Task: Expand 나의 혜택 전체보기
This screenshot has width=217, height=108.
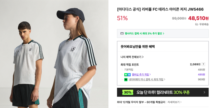Action: (x=132, y=57)
